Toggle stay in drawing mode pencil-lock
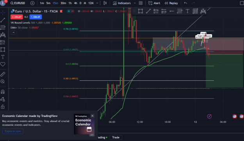The width and height of the screenshot is (244, 141). (x=3, y=99)
